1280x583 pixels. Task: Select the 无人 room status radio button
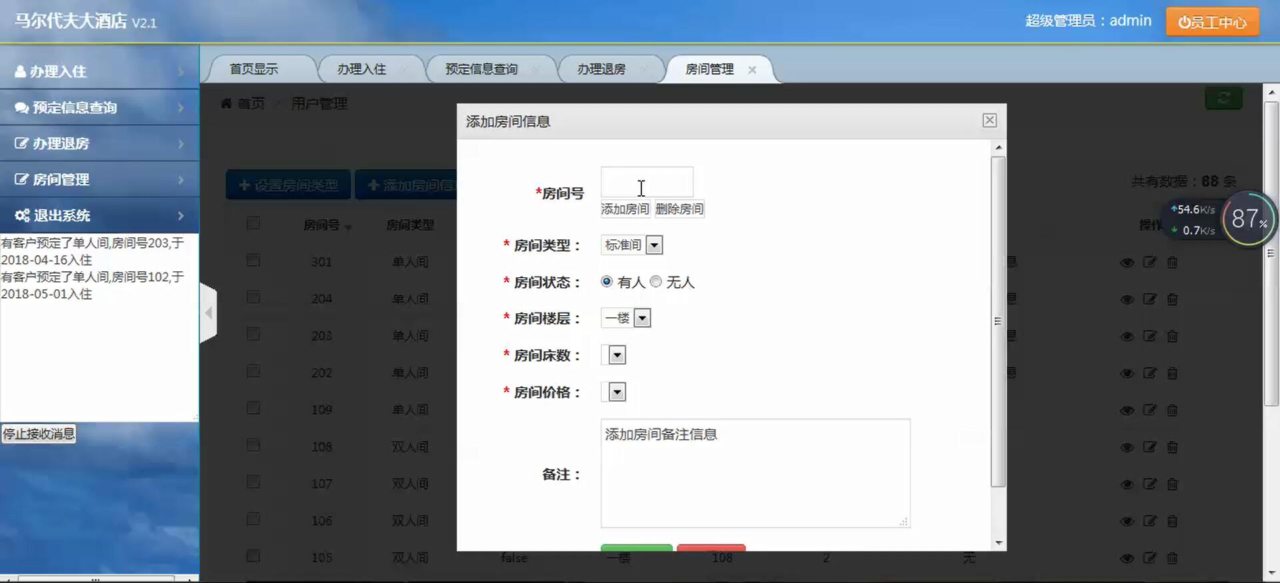pyautogui.click(x=656, y=282)
